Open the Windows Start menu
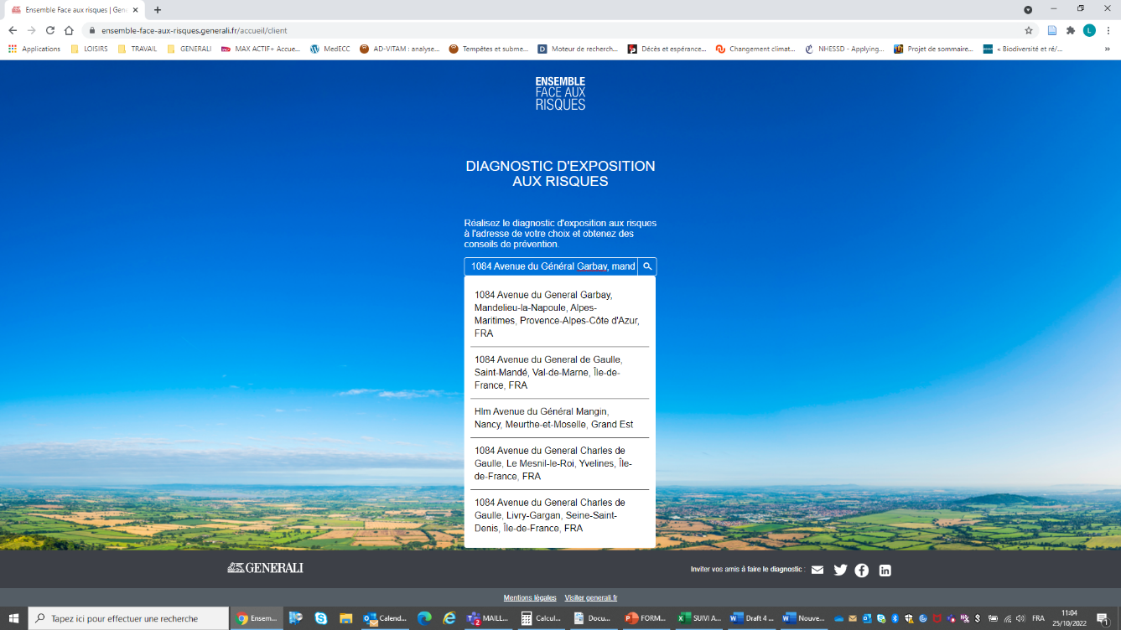 13,618
